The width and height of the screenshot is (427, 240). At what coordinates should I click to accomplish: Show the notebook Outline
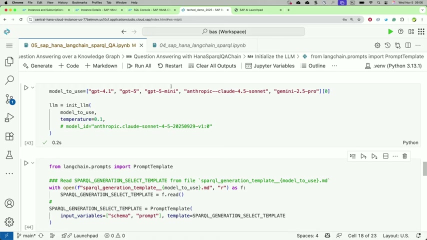click(x=313, y=65)
